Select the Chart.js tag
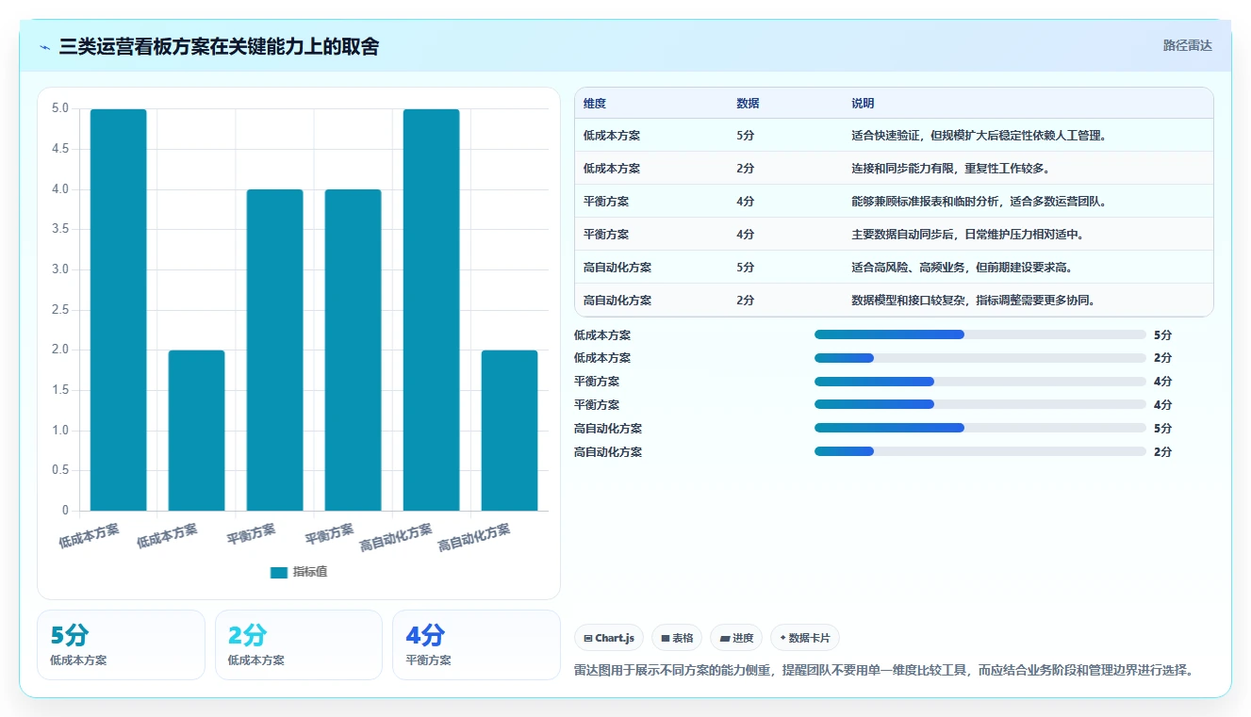Screen dimensions: 1251x717 pyautogui.click(x=608, y=638)
